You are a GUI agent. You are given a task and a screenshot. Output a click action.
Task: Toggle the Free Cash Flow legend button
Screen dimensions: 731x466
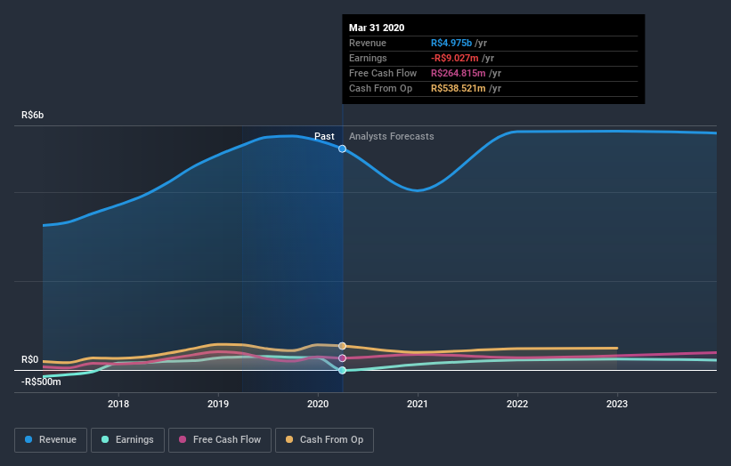point(220,440)
